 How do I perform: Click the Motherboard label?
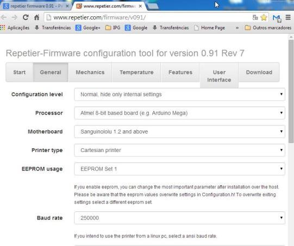click(45, 131)
